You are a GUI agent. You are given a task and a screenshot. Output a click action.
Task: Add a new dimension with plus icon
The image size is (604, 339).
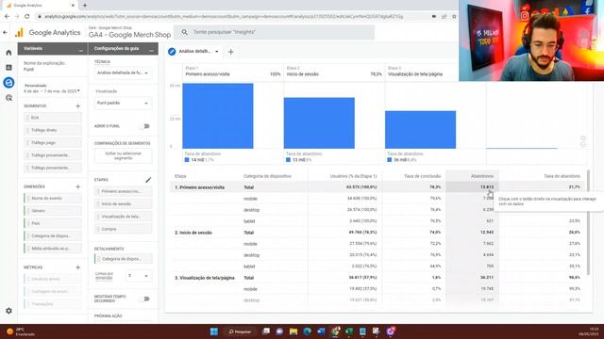point(77,186)
